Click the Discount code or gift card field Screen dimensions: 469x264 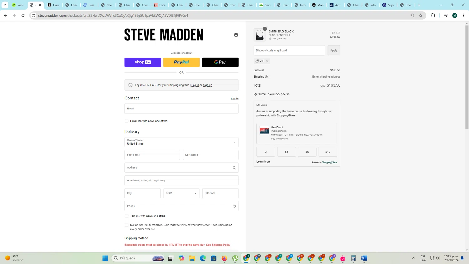click(x=289, y=50)
